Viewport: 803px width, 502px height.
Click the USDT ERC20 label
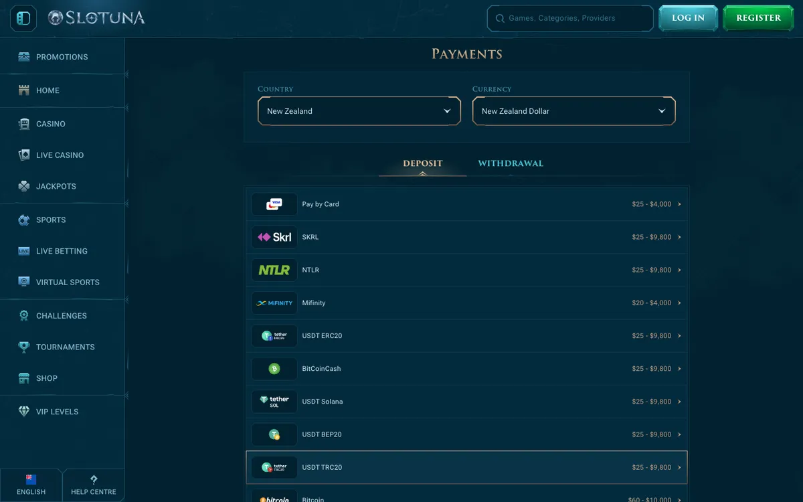coord(322,335)
